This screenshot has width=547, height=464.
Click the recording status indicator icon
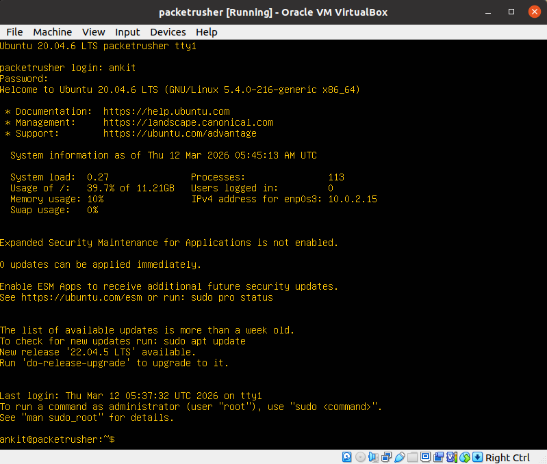[x=439, y=457]
